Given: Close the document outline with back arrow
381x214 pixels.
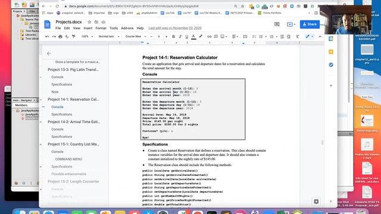Looking at the screenshot, I should tap(49, 53).
